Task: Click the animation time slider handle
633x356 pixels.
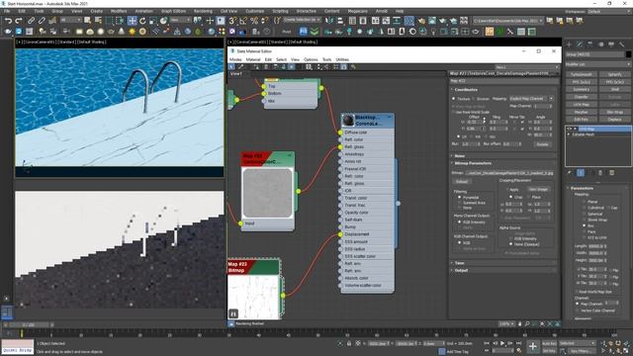Action: [x=30, y=324]
